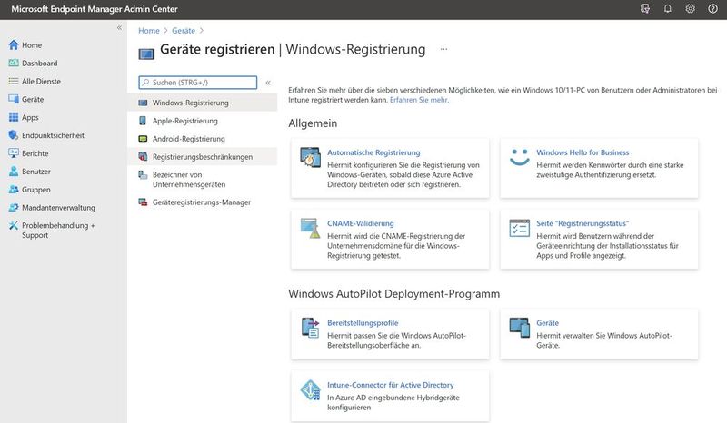The image size is (727, 423).
Task: Click the Endpunktsicherheit shield icon
Action: [14, 135]
